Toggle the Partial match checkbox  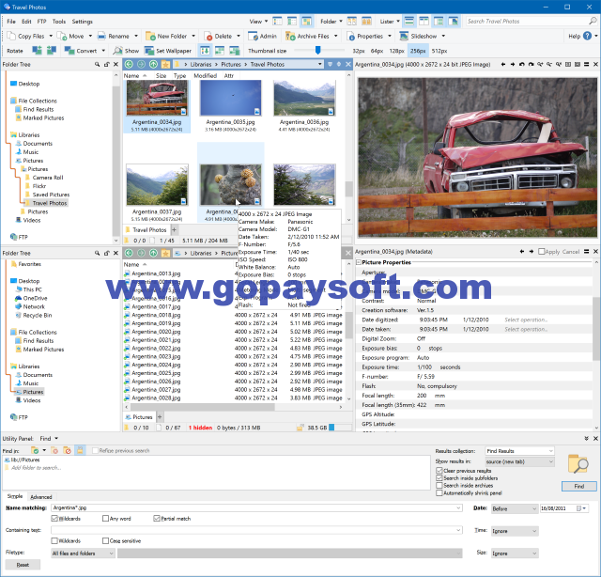157,519
